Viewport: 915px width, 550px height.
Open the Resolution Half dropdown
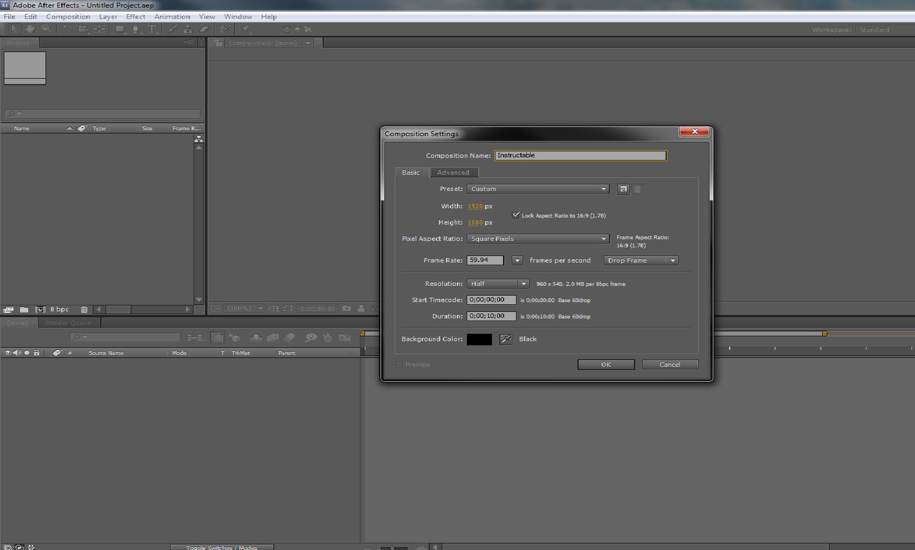coord(498,284)
